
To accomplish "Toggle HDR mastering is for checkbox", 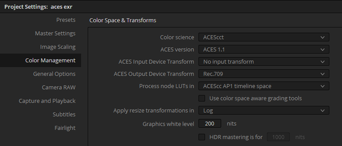I will [202, 137].
